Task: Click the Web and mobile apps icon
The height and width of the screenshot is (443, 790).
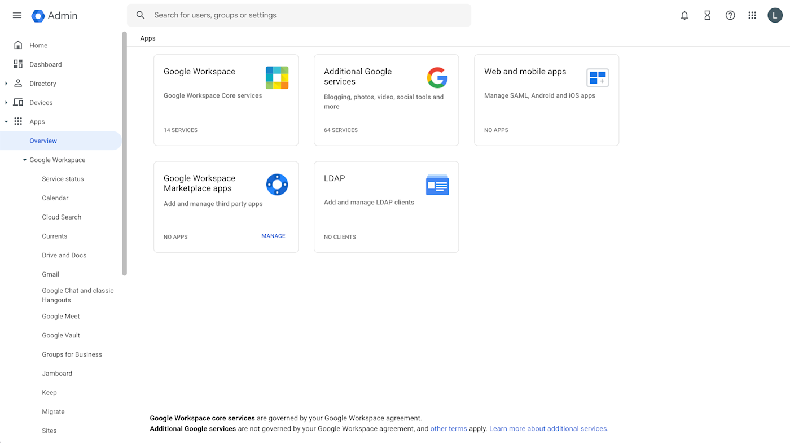Action: [598, 78]
